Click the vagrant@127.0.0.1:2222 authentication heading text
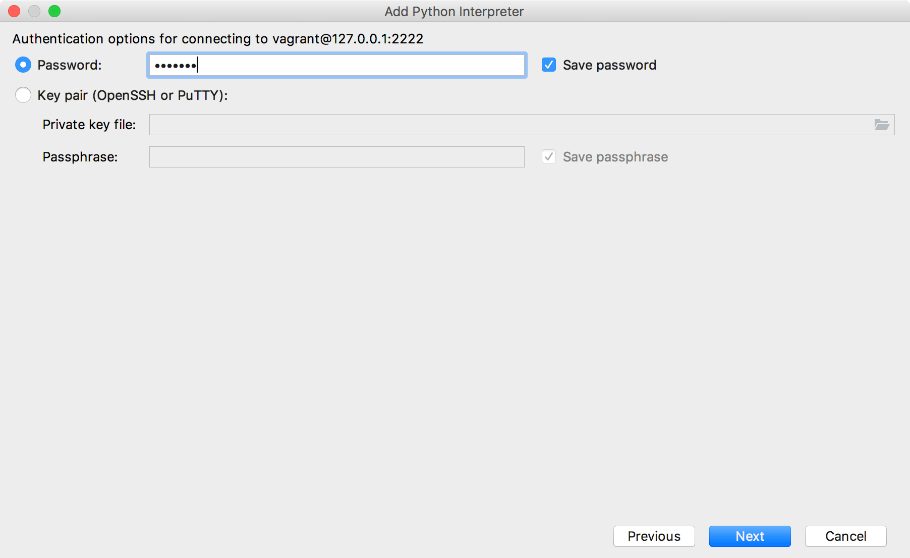Screen dimensions: 910x558 pos(218,39)
